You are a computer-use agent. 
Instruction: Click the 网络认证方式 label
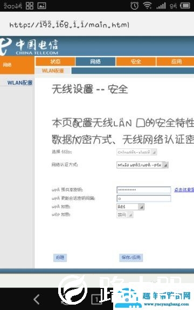[65, 165]
